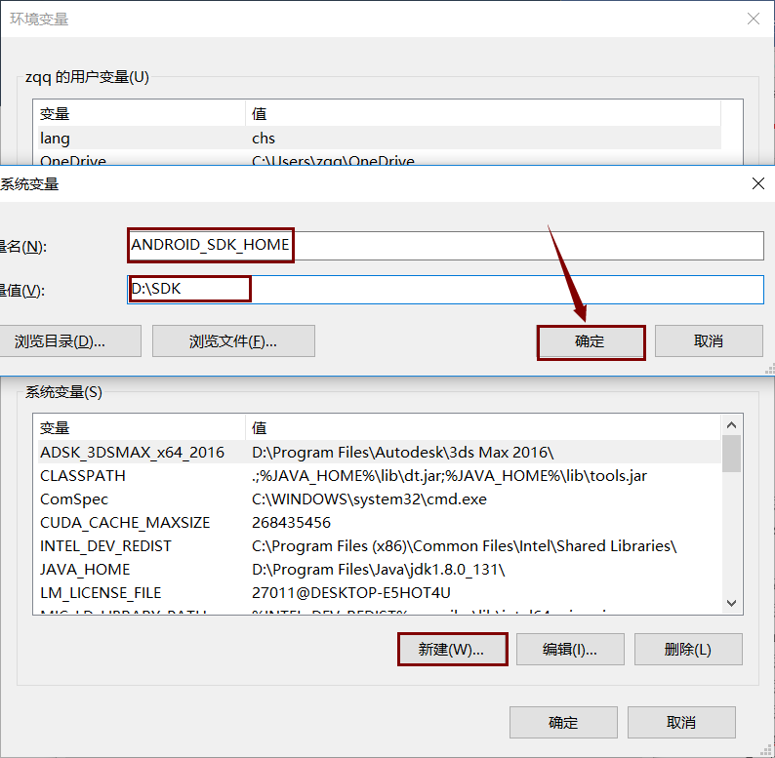Select lang user variable row

pyautogui.click(x=379, y=138)
